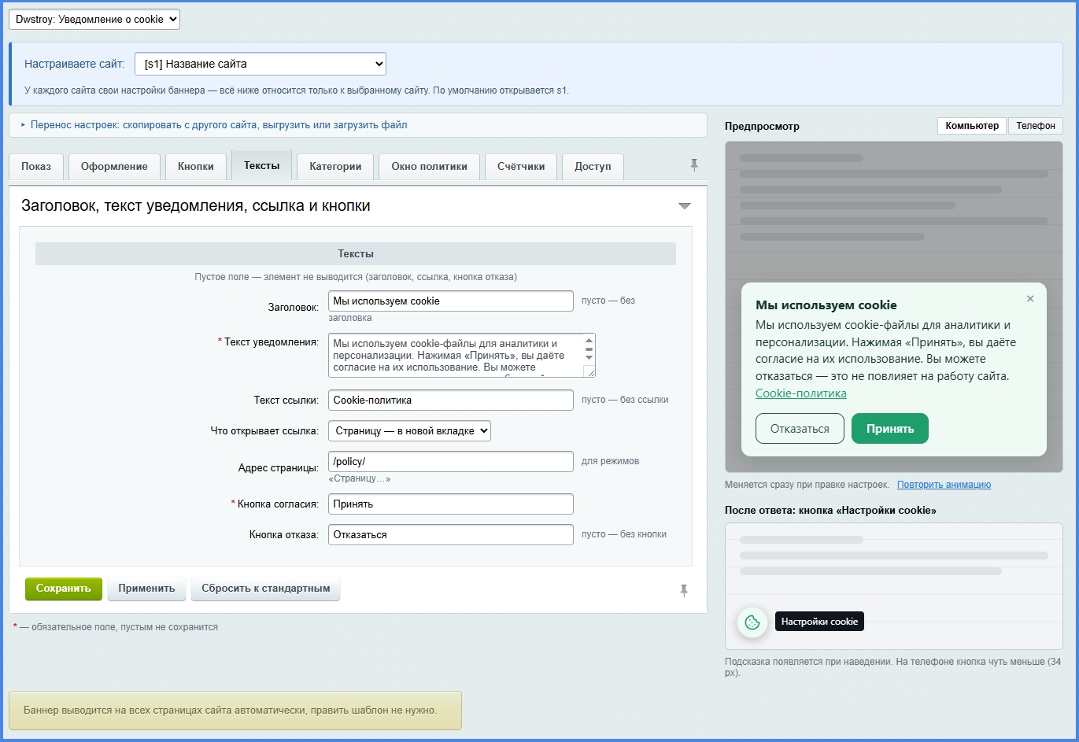Click the Заголовок text field

[x=451, y=301]
